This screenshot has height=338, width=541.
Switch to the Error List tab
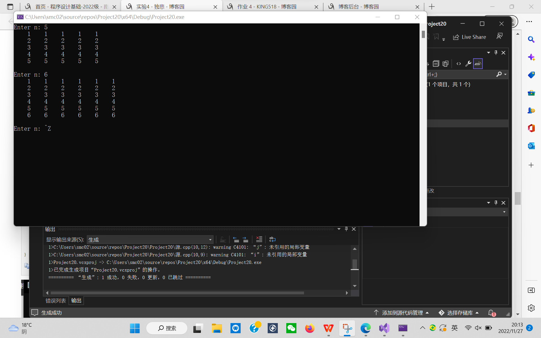56,301
